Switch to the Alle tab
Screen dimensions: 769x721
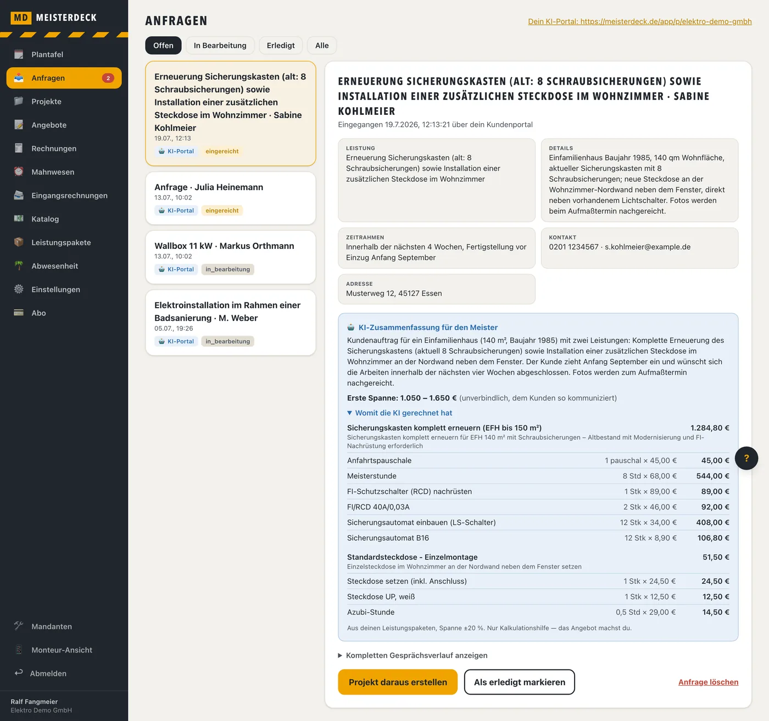click(x=322, y=46)
